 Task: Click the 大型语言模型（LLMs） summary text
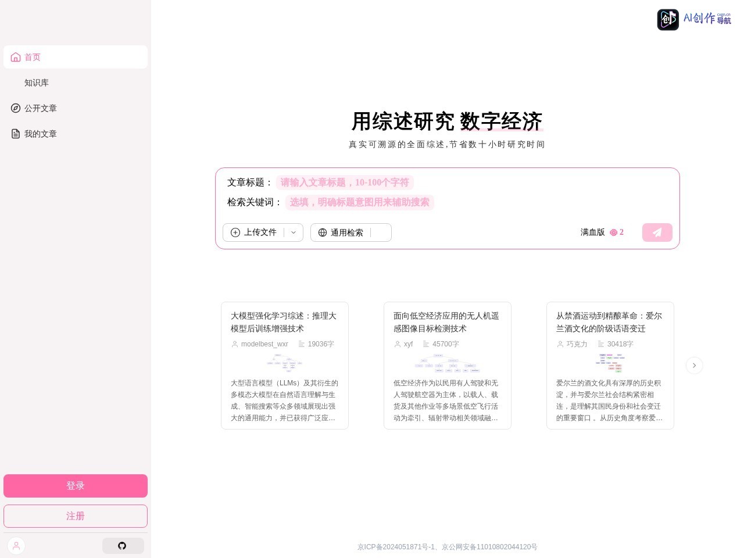tap(285, 400)
